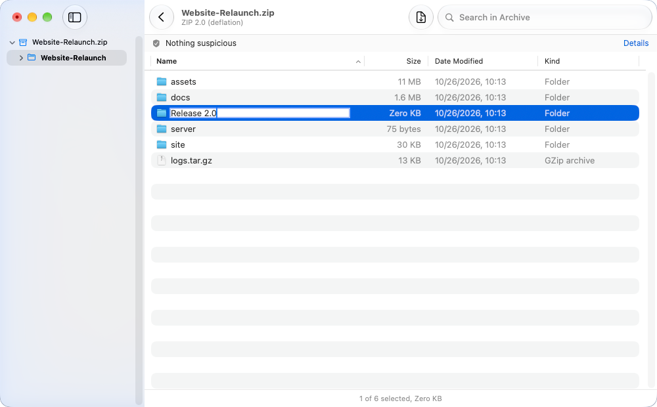
Task: Click the GZip archive kind cell
Action: tap(570, 160)
